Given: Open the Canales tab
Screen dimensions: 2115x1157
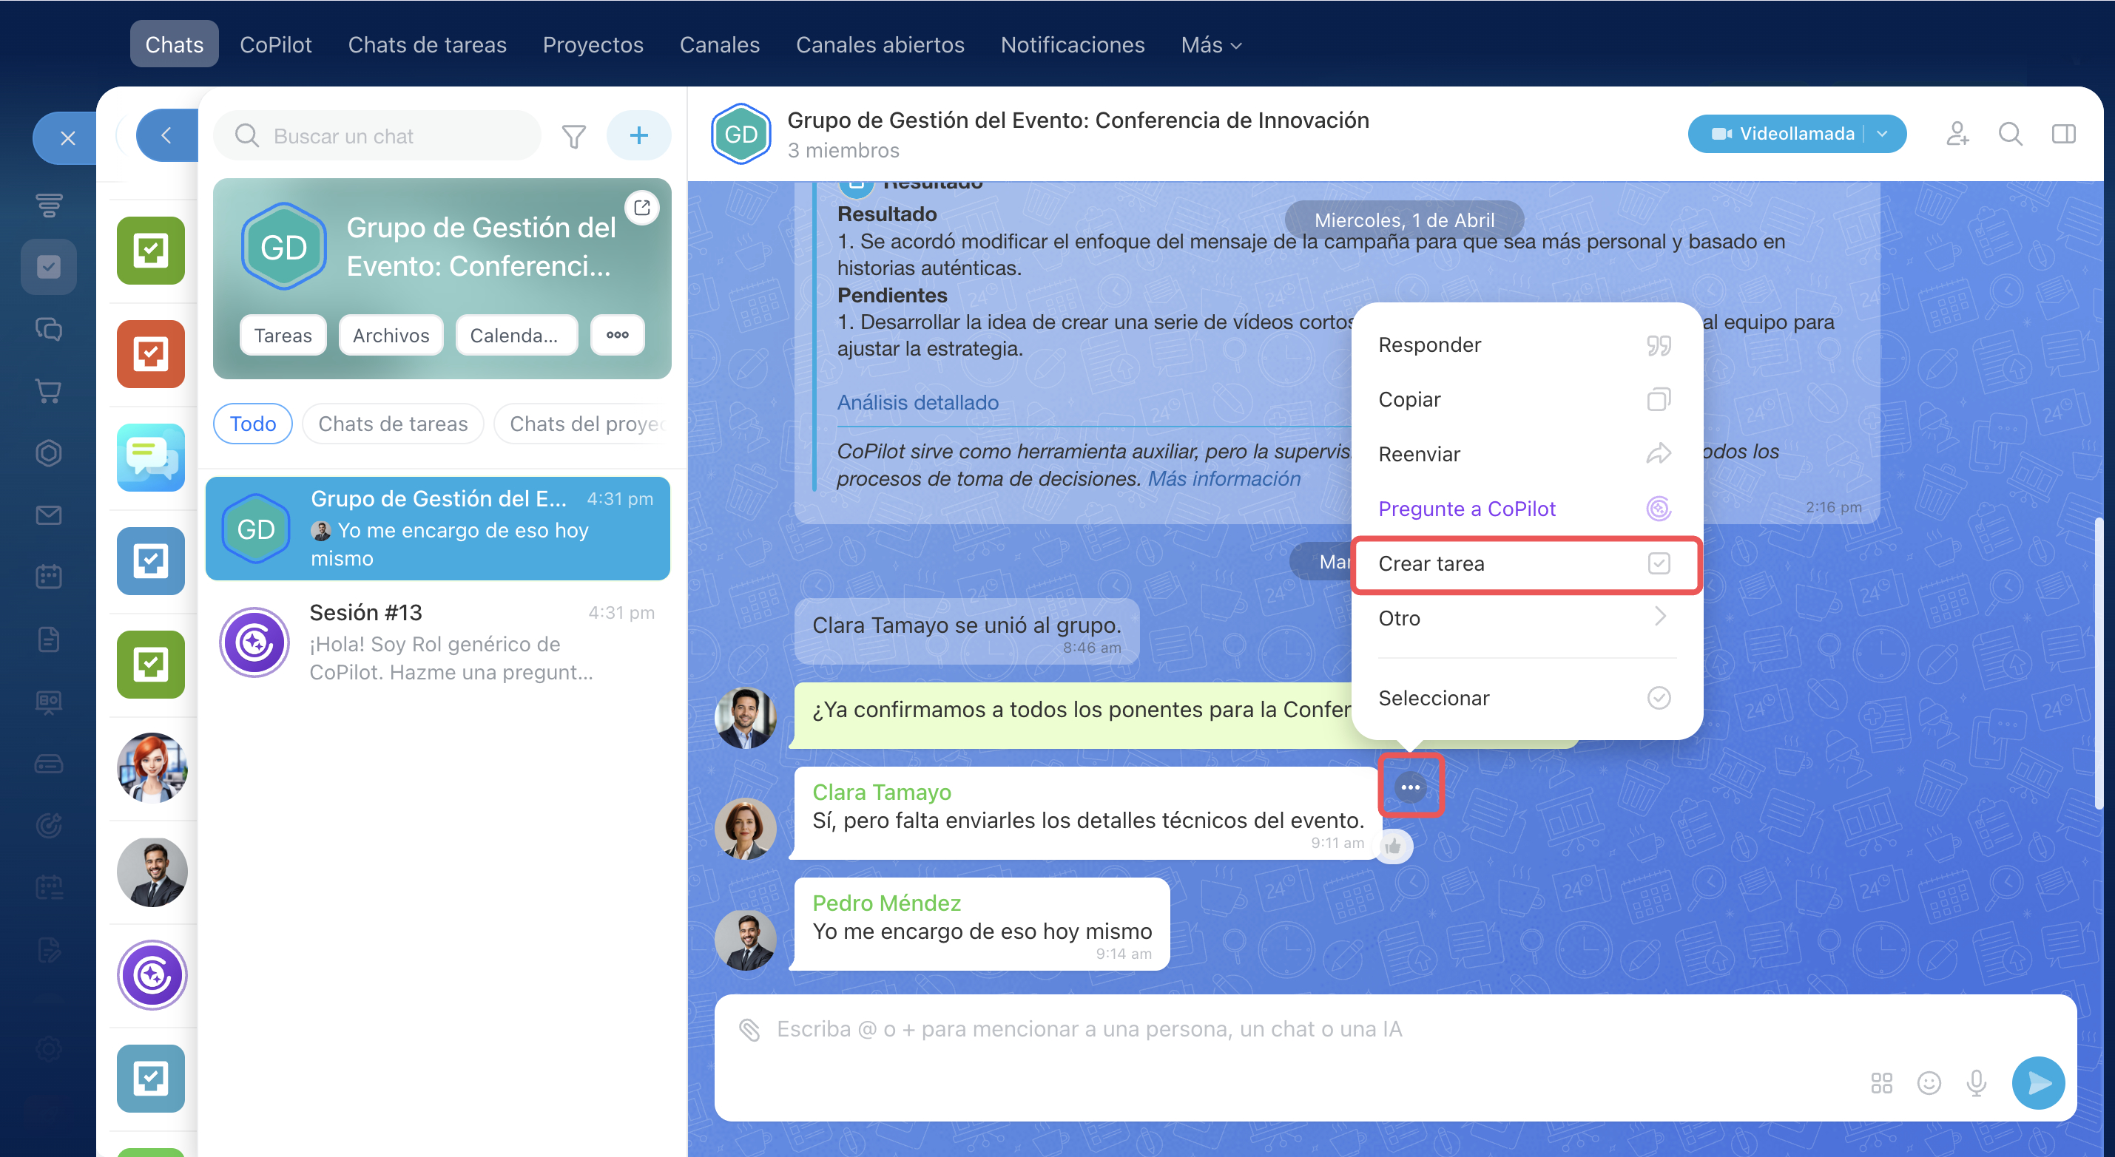Looking at the screenshot, I should pyautogui.click(x=719, y=45).
